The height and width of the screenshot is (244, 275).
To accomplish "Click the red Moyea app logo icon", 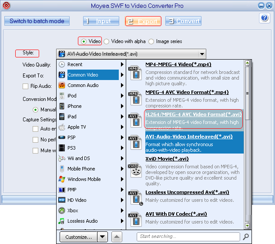I will point(7,5).
